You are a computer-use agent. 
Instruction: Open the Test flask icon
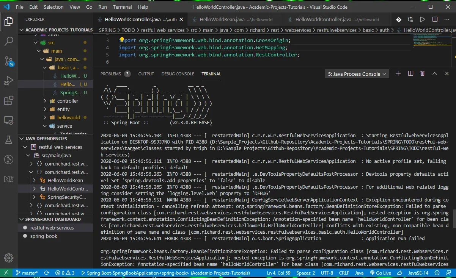click(x=9, y=140)
